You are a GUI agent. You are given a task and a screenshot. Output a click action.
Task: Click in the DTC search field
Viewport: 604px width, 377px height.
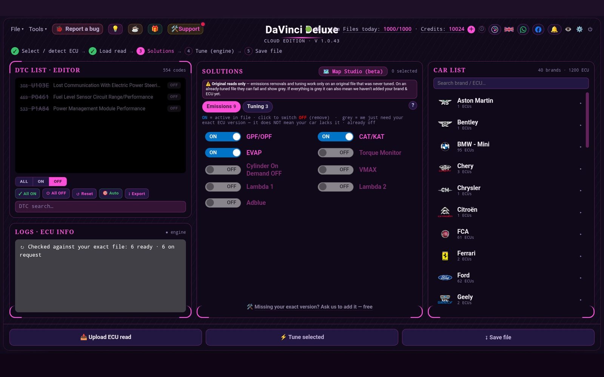(100, 206)
